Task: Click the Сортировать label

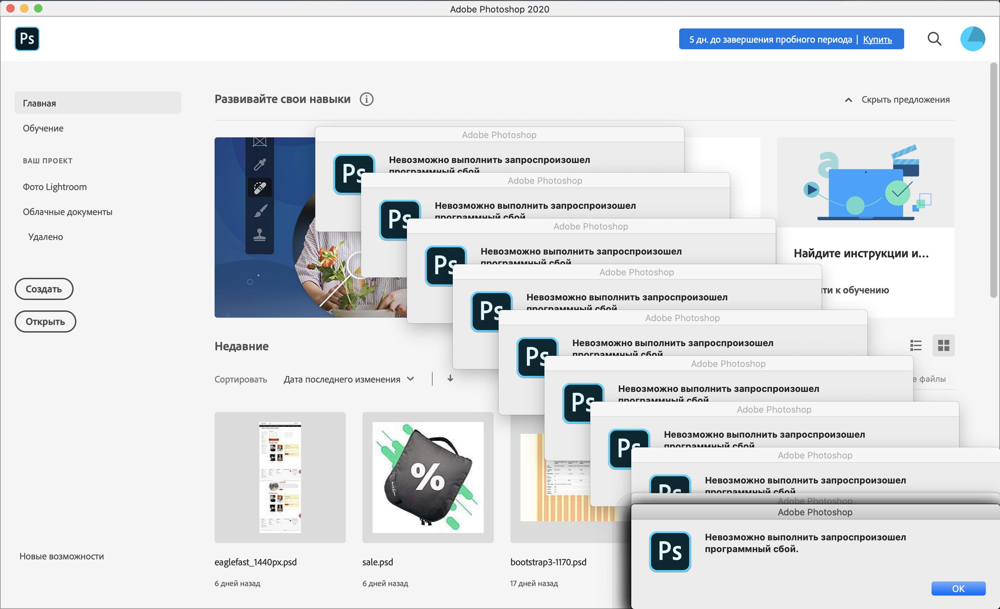Action: point(241,379)
